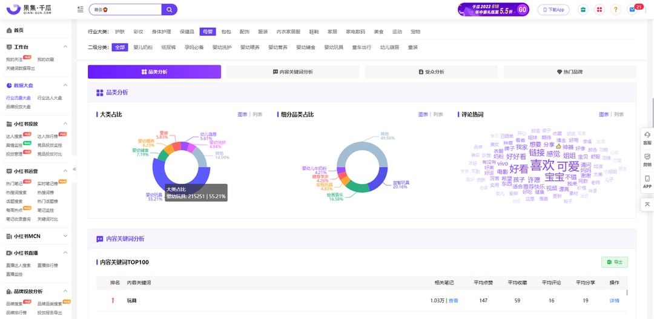Select 婴幼玩具 subcategory filter

pos(334,48)
